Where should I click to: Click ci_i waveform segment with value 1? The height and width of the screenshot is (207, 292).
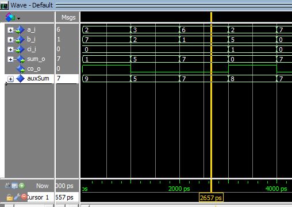coord(252,49)
